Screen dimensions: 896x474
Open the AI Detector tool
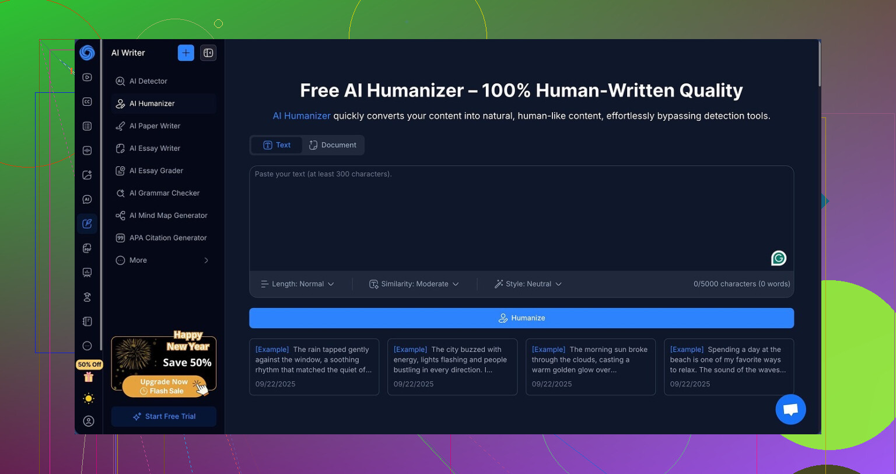[x=148, y=81]
